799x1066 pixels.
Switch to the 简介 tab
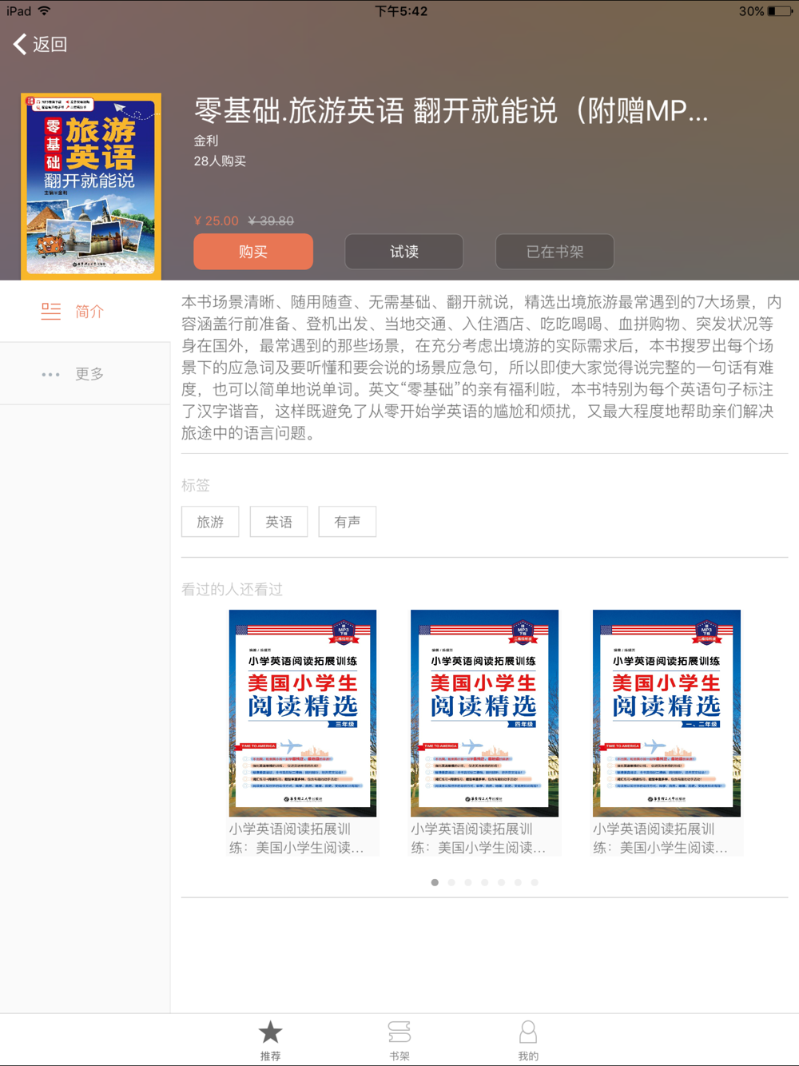pos(85,311)
